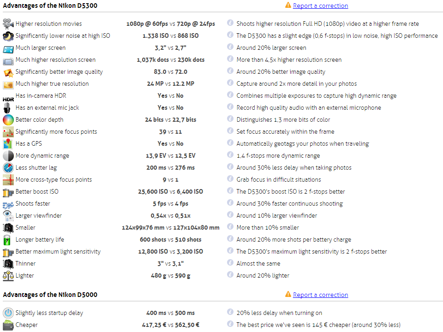Click the Much larger screen icon
The width and height of the screenshot is (443, 332).
pos(8,50)
